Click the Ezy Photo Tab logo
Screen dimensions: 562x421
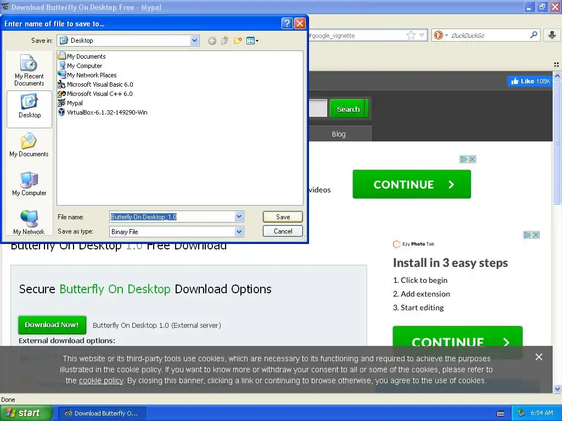pyautogui.click(x=414, y=244)
